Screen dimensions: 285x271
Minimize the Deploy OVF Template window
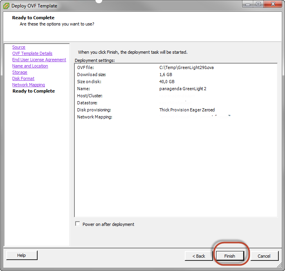pos(247,4)
